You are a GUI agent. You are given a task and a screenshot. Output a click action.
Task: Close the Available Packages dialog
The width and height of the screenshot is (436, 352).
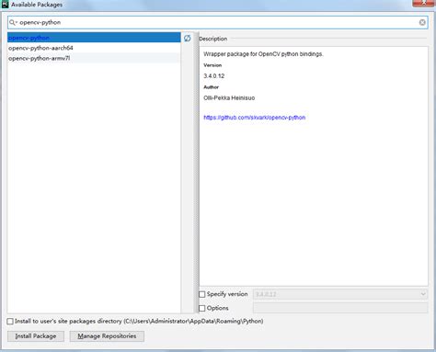coord(425,3)
